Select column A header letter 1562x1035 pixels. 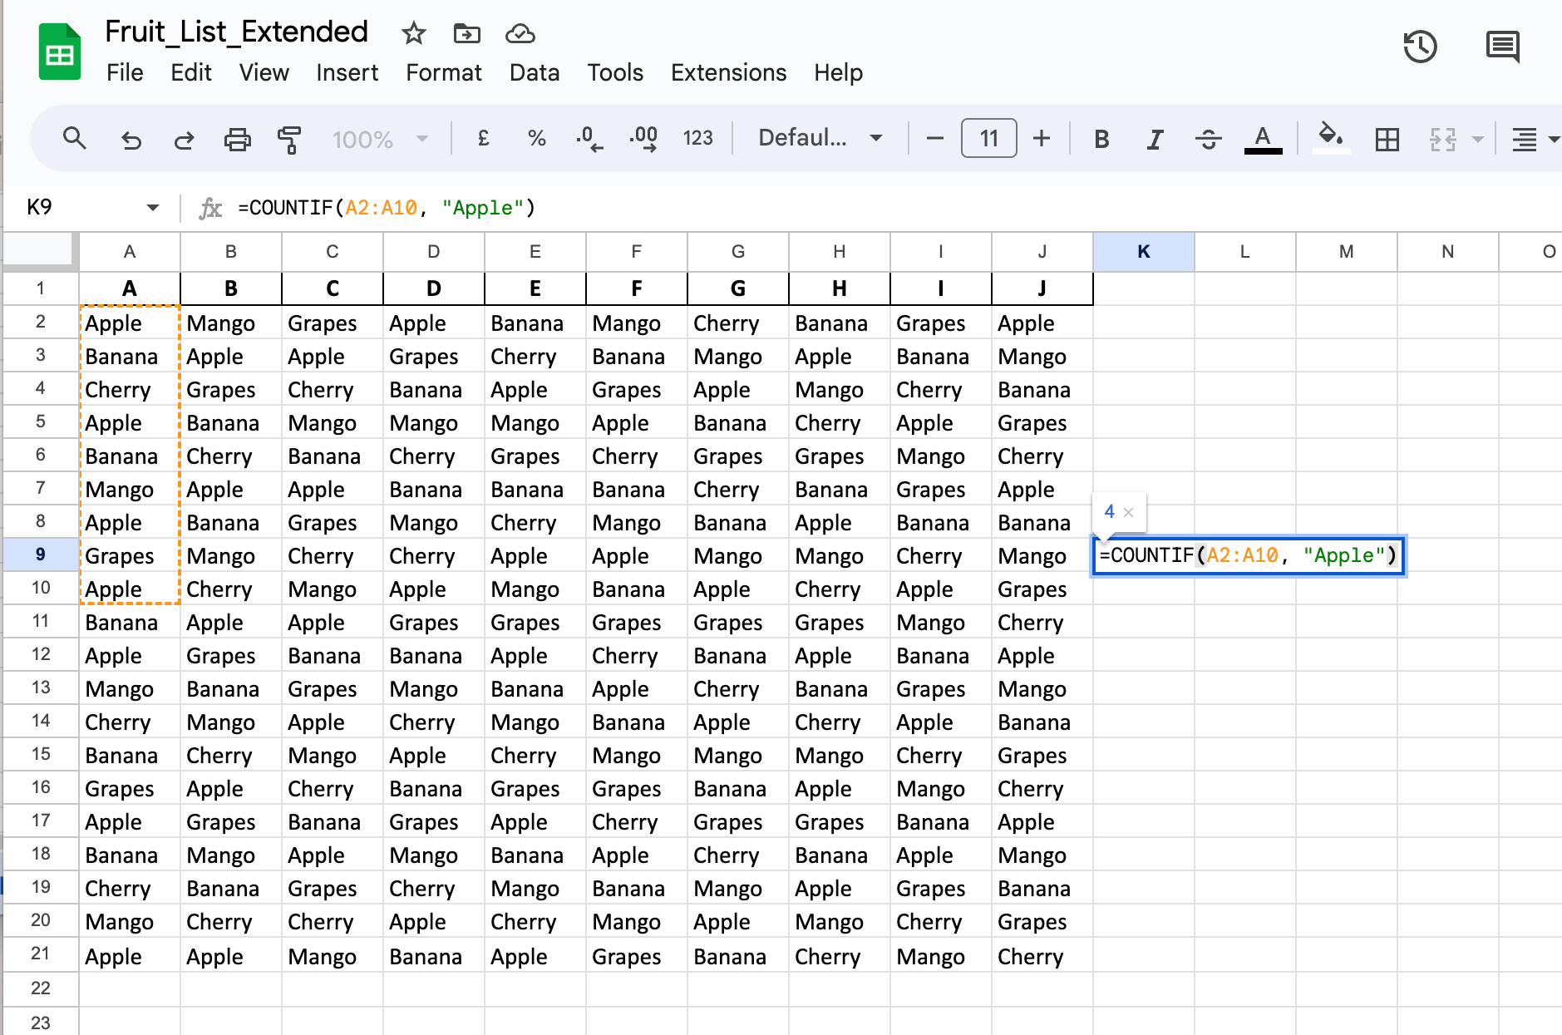(x=130, y=252)
